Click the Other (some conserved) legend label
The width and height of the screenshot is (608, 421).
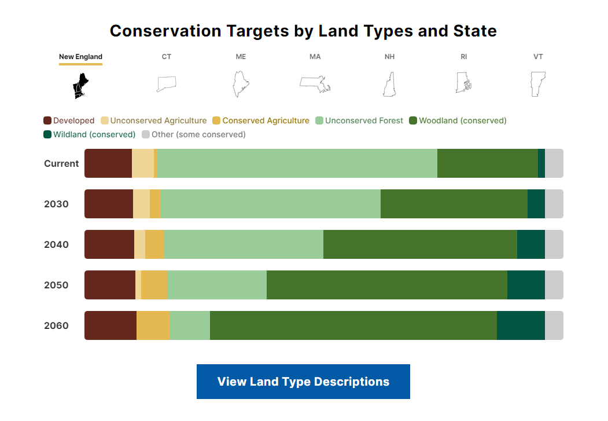click(x=198, y=134)
